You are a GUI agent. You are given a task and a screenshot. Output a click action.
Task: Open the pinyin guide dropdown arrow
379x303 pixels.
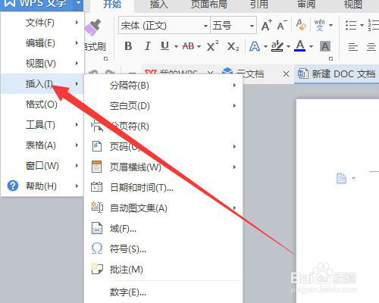[x=330, y=25]
